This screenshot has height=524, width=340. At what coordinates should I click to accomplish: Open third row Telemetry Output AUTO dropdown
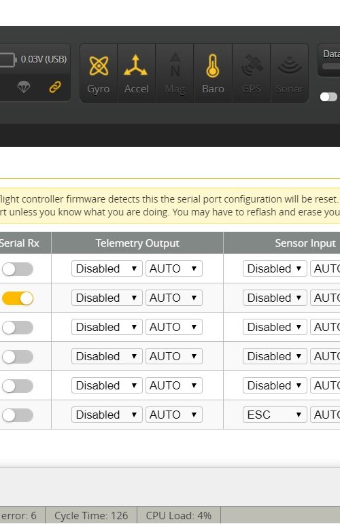coord(174,327)
